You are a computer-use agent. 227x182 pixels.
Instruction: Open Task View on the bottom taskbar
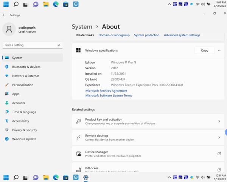click(x=25, y=178)
